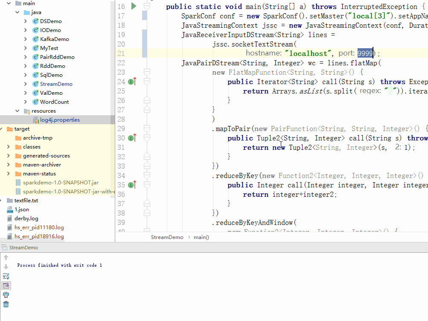This screenshot has height=321, width=428.
Task: Click the print icon in run console
Action: coord(6,295)
